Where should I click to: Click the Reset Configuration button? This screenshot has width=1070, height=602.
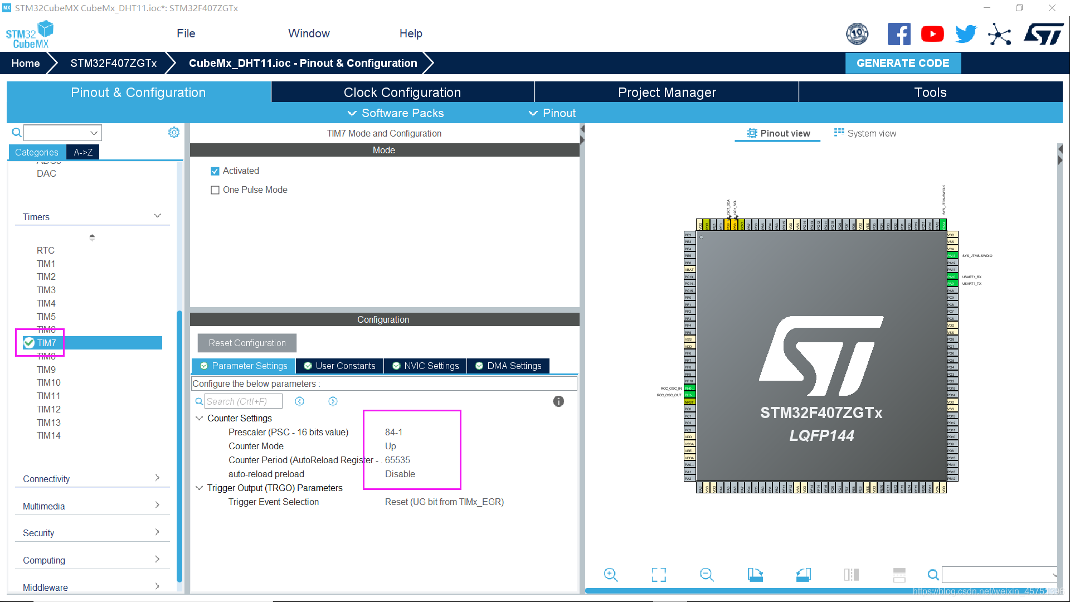[x=247, y=343]
